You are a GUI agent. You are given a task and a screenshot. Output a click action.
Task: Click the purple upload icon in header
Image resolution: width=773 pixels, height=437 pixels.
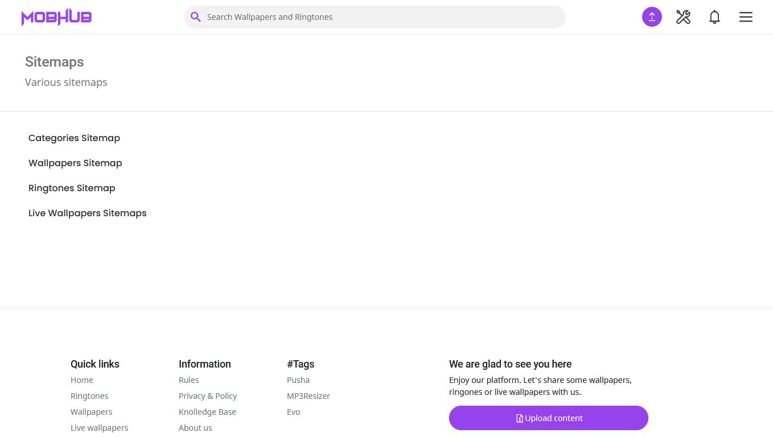[x=652, y=17]
